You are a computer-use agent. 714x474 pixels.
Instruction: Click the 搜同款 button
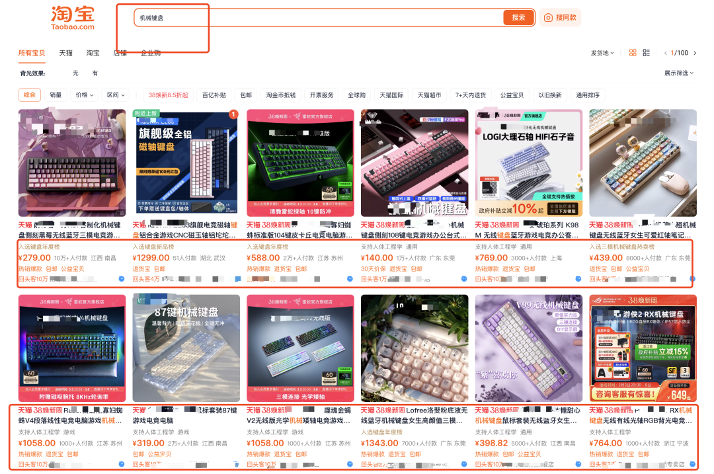560,17
